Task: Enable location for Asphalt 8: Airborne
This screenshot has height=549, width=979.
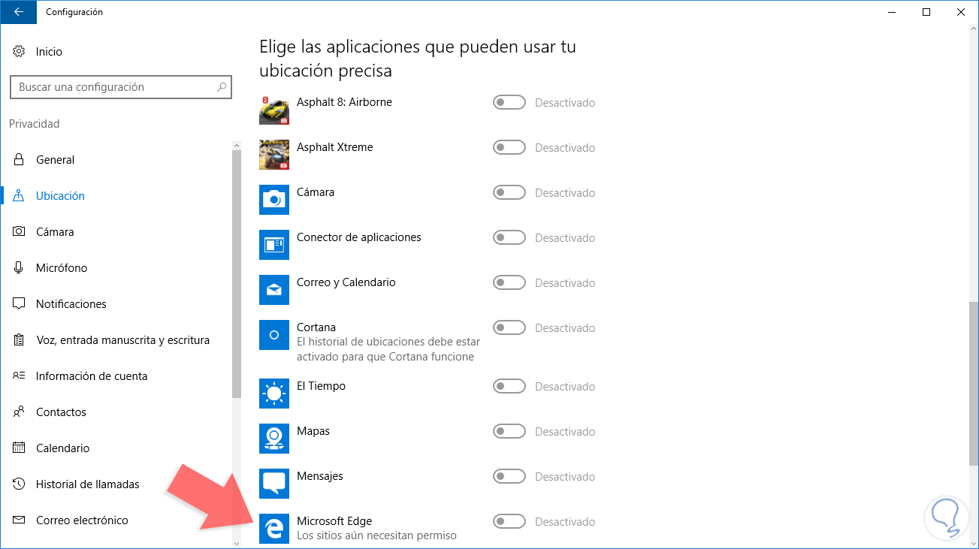Action: [x=509, y=102]
